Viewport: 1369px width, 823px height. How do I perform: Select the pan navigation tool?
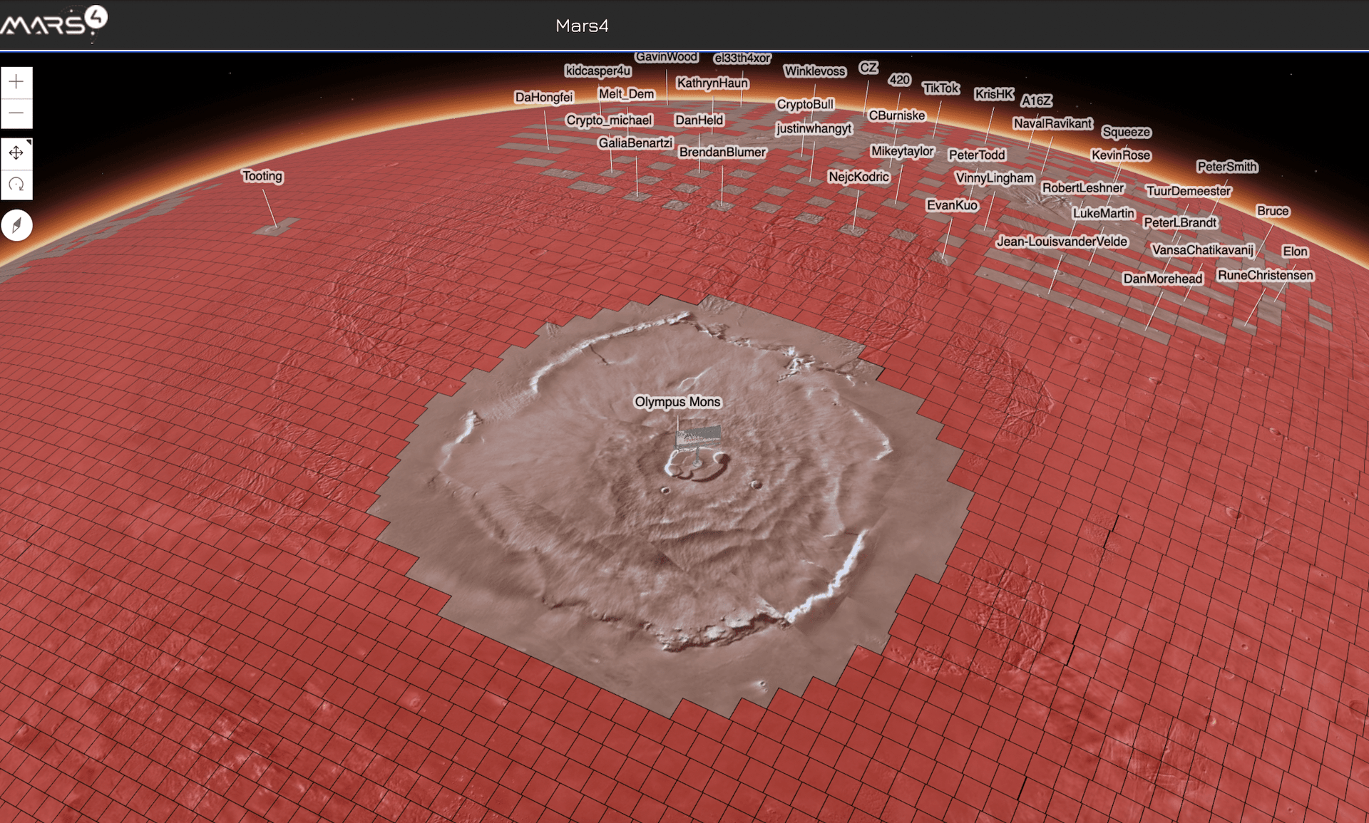(16, 152)
